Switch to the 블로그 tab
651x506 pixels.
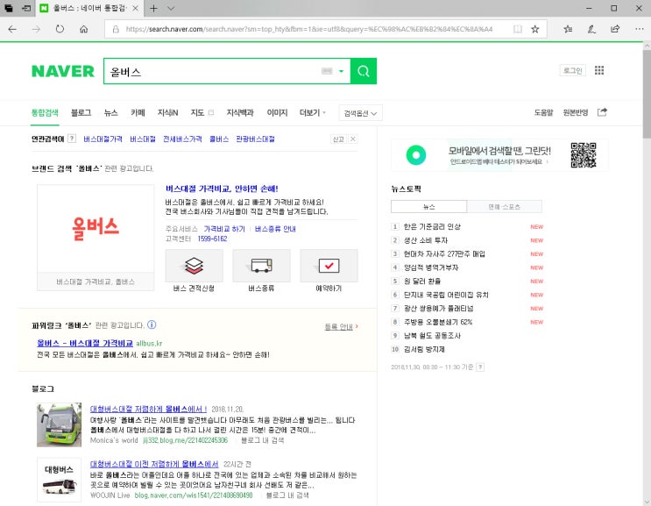point(81,112)
